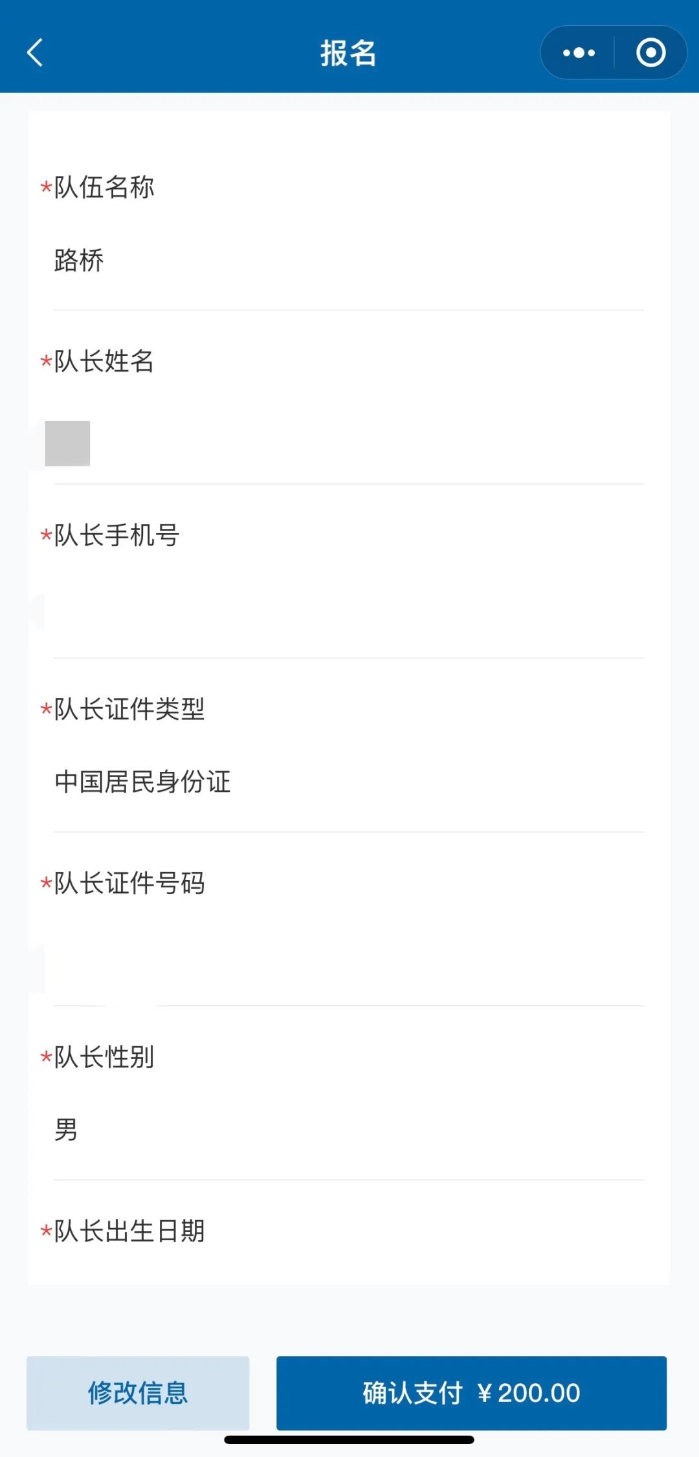This screenshot has height=1457, width=699.
Task: Click the 队长性别 label
Action: tap(104, 1057)
